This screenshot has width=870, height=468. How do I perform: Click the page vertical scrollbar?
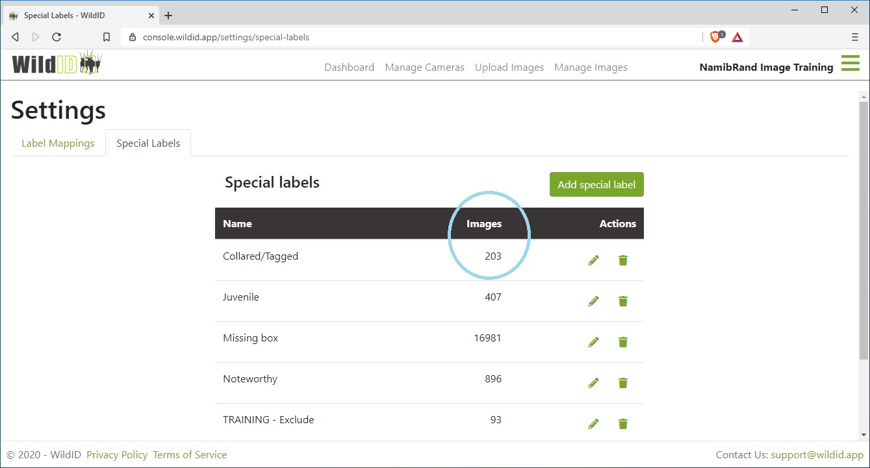click(x=864, y=230)
